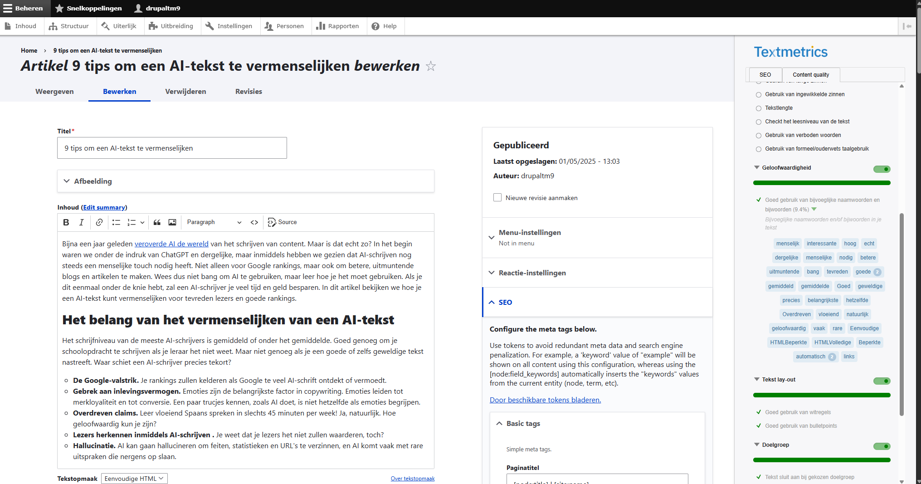The height and width of the screenshot is (484, 921).
Task: Toggle the Geloofwaardigheid switch
Action: [x=882, y=169]
